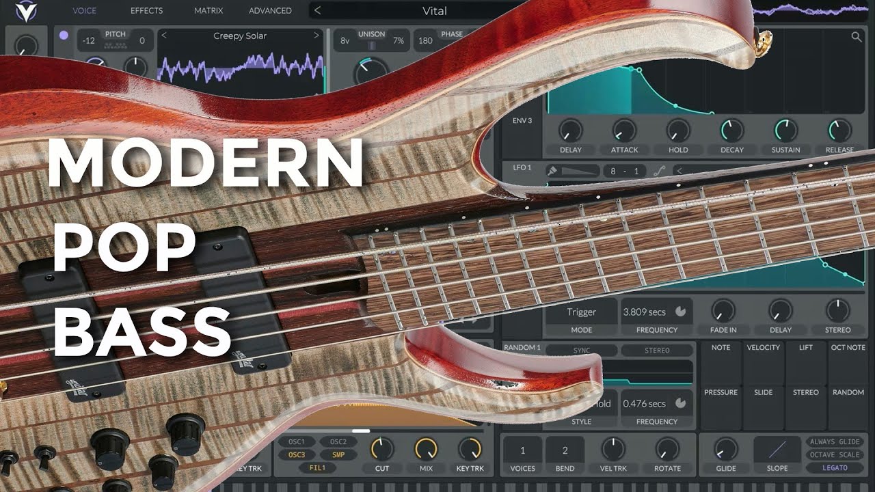This screenshot has width=875, height=492.
Task: Adjust the ENV 3 Delay knob
Action: point(570,130)
